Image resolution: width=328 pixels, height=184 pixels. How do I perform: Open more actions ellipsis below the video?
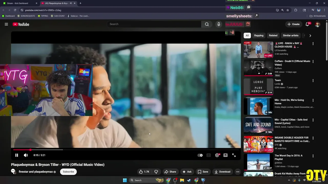[x=238, y=172]
